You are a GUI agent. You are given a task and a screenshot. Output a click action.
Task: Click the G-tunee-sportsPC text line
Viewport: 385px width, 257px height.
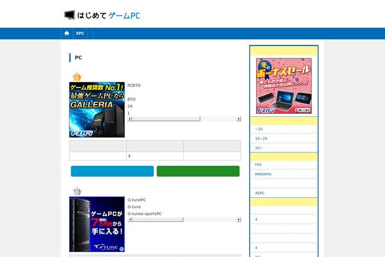pos(144,214)
